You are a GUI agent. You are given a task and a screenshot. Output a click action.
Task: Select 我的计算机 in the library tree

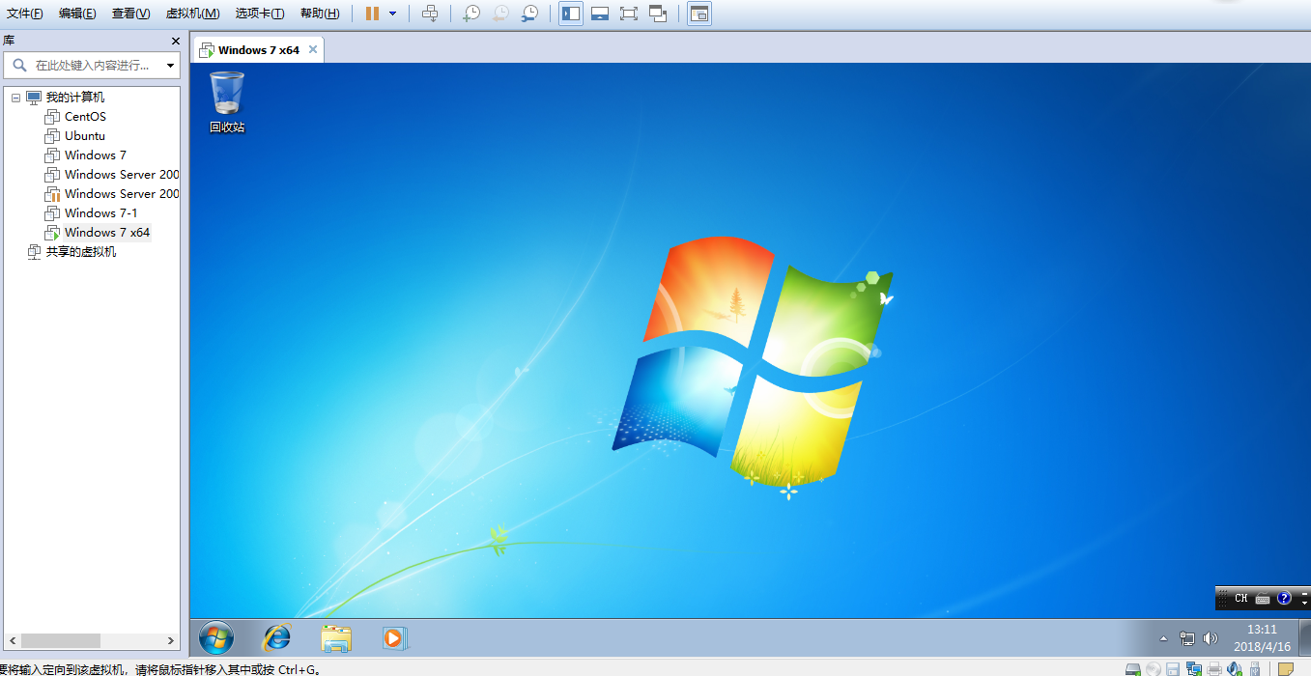click(x=75, y=98)
